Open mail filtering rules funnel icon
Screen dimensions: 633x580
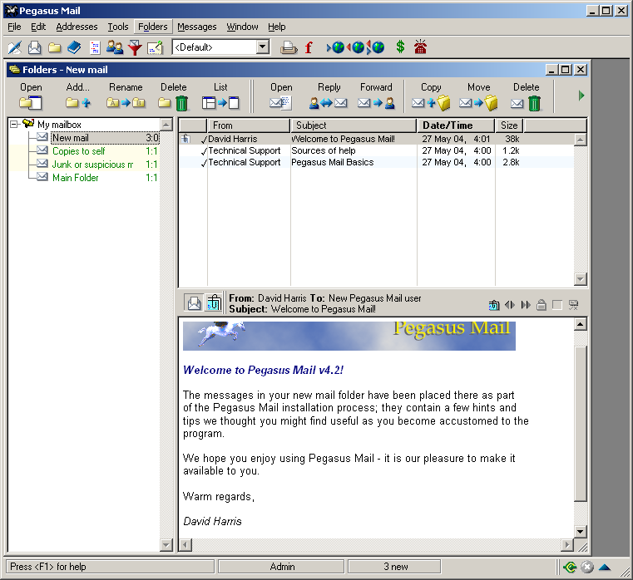[x=135, y=47]
